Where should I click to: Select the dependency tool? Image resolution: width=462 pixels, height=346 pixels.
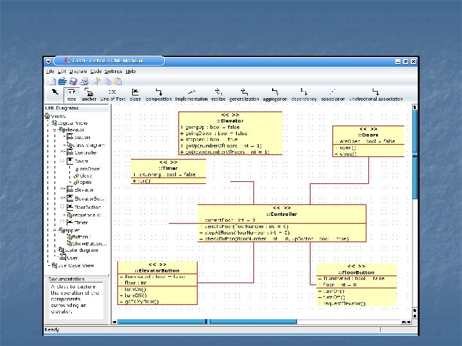point(304,92)
